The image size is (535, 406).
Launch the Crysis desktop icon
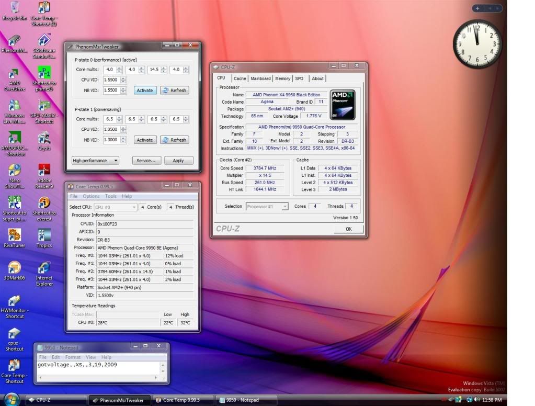pyautogui.click(x=44, y=138)
